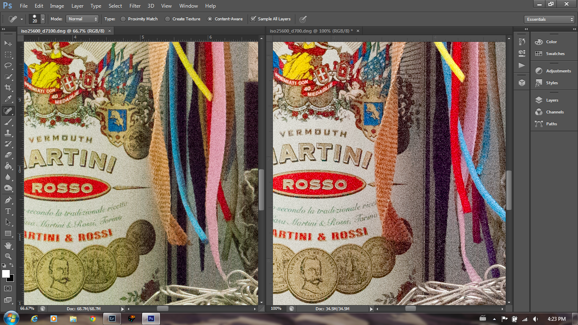Select the Path Selection tool
The image size is (578, 325).
pos(8,222)
